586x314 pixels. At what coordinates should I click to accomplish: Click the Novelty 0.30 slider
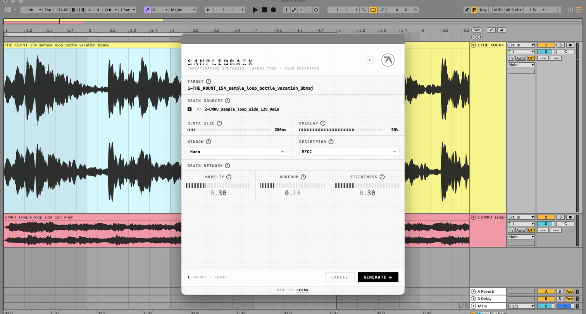218,186
